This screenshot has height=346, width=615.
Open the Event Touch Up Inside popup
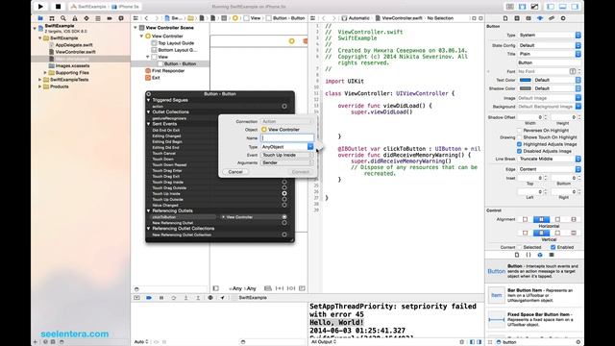(287, 155)
